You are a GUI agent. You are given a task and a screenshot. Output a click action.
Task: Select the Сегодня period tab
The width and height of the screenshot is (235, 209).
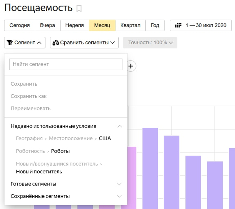pyautogui.click(x=20, y=25)
